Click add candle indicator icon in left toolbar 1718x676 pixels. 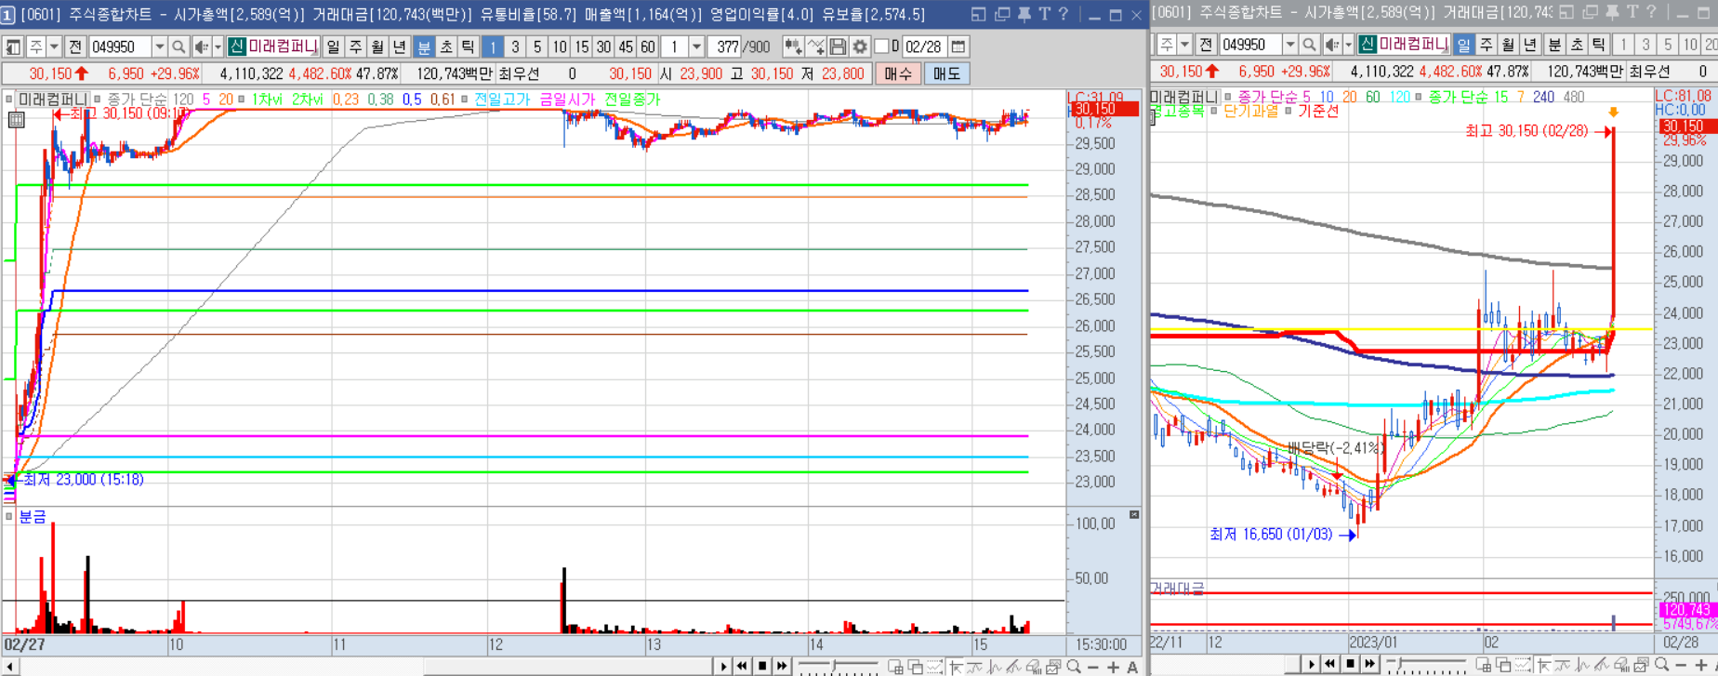[x=793, y=46]
